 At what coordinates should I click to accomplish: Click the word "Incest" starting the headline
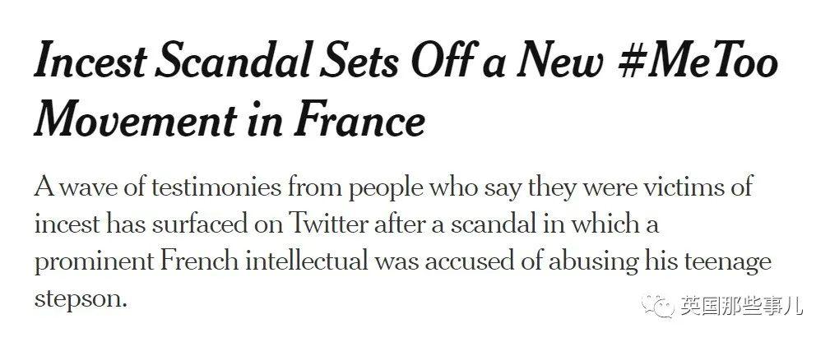(x=90, y=62)
